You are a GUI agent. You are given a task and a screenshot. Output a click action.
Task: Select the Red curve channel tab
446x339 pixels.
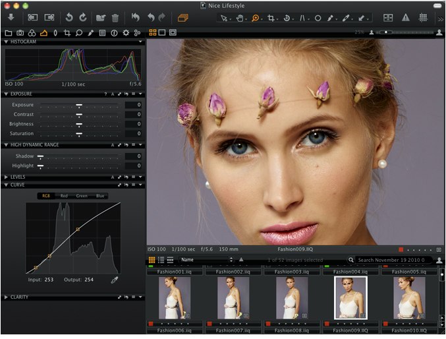coord(64,196)
